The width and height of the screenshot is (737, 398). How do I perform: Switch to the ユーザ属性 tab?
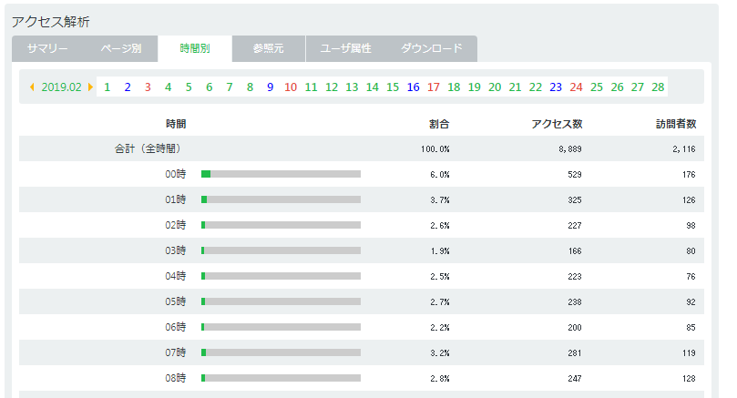[x=346, y=48]
